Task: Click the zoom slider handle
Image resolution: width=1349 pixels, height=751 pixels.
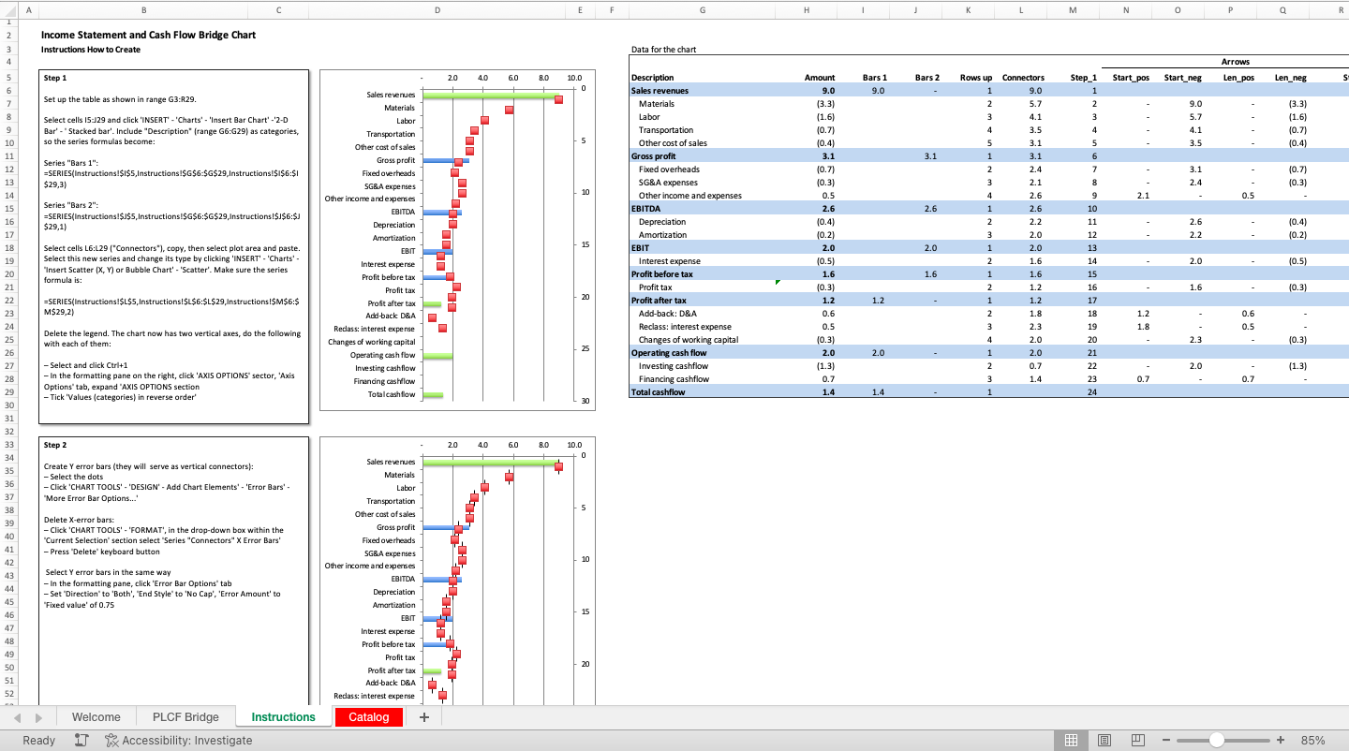Action: 1216,740
